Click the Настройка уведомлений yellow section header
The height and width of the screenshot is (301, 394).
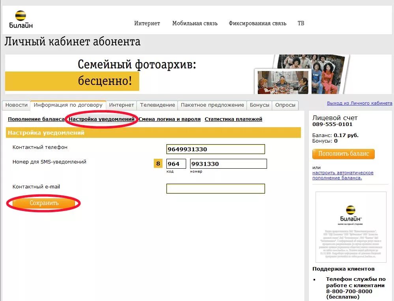coord(153,133)
